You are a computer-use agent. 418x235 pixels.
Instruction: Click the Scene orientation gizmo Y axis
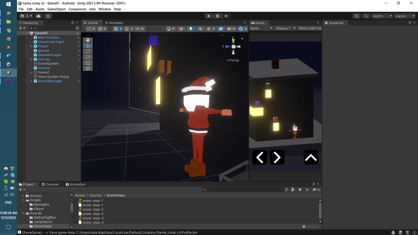pyautogui.click(x=233, y=40)
